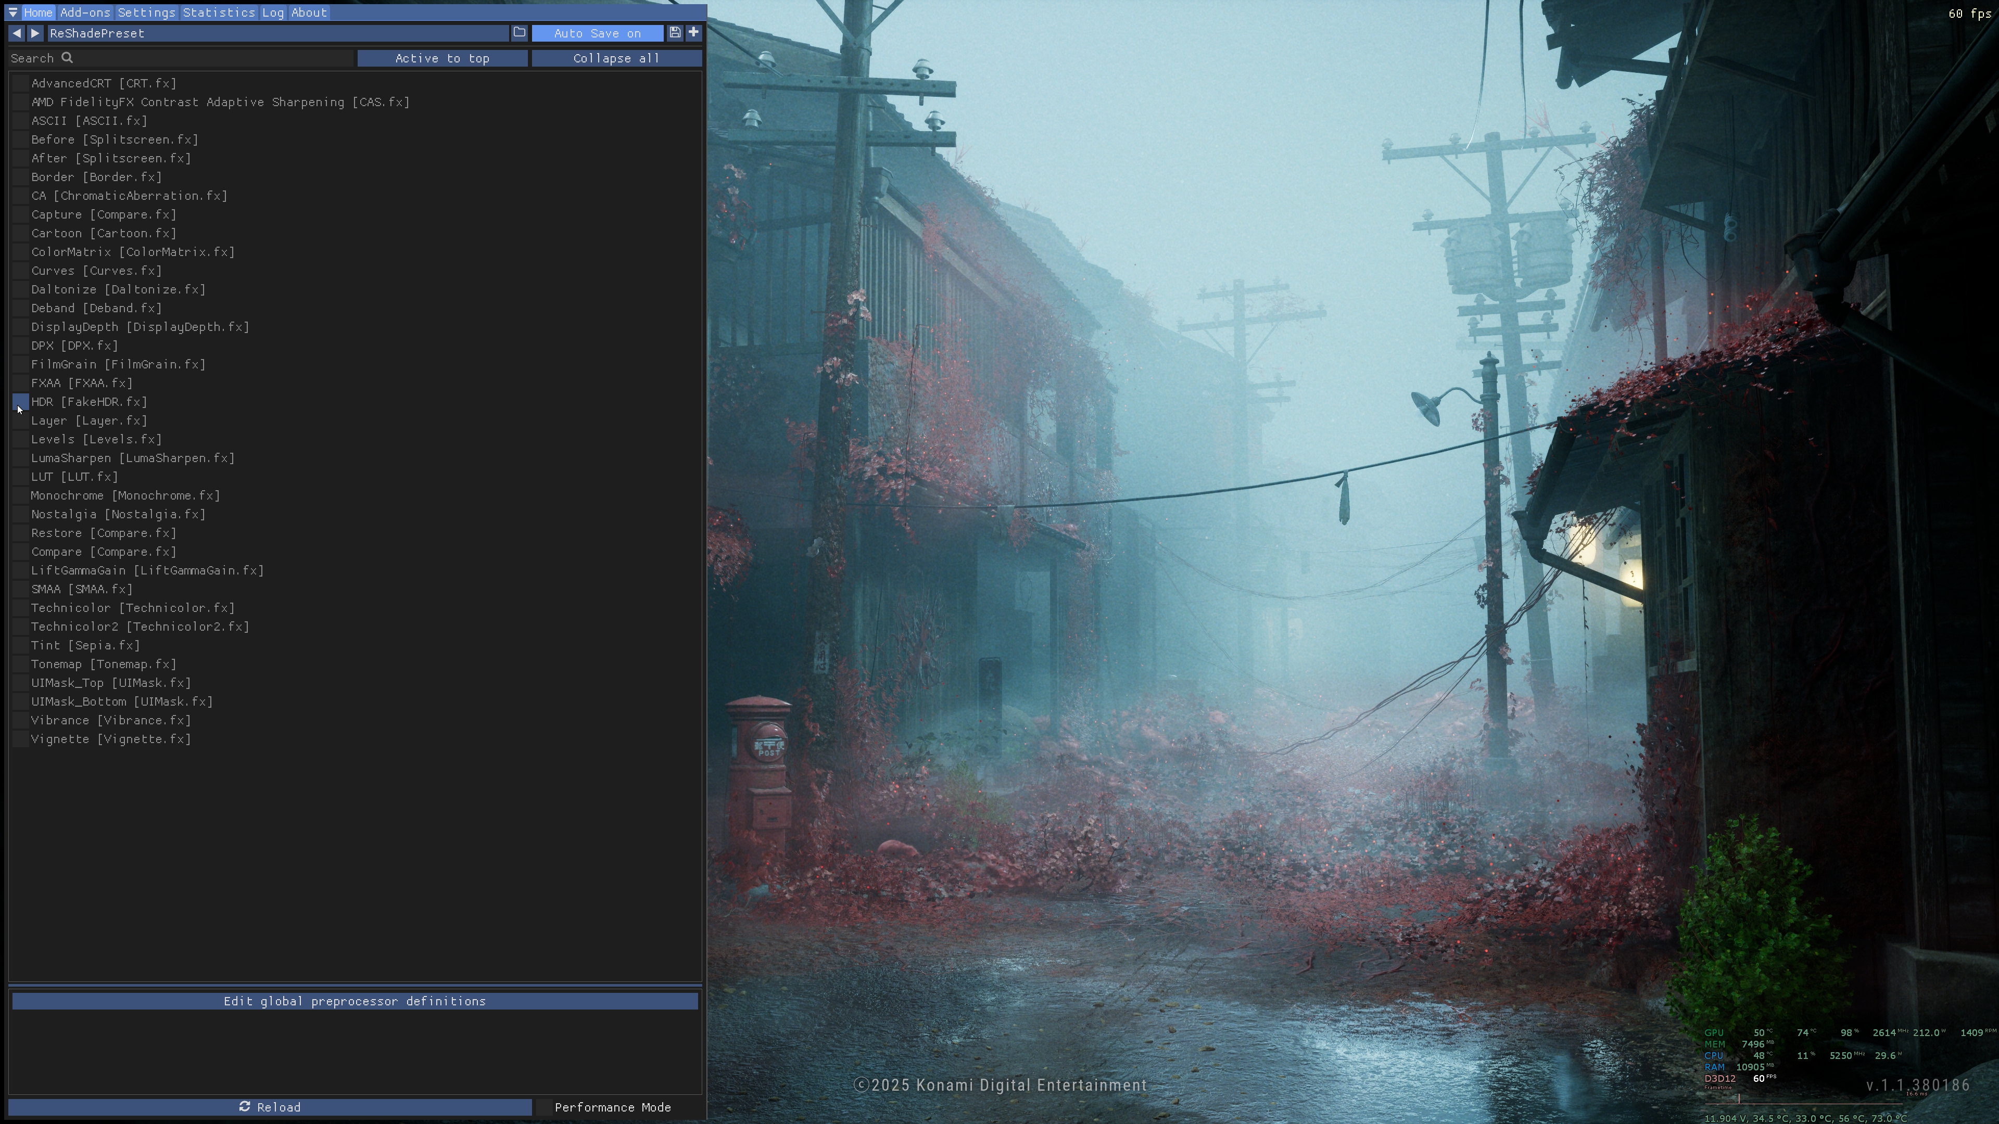Click the next preset arrow

(x=35, y=33)
